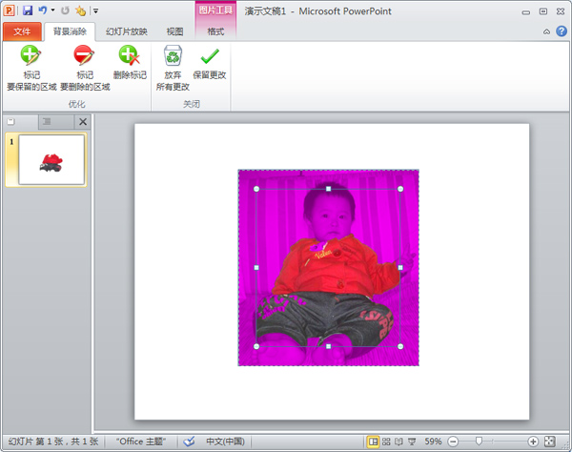Zoom out with minus button
Viewport: 572px width, 452px height.
(453, 442)
